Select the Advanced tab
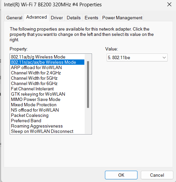176x182 pixels. [37, 17]
